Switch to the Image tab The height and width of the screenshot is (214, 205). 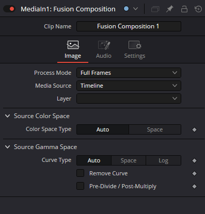pos(73,50)
